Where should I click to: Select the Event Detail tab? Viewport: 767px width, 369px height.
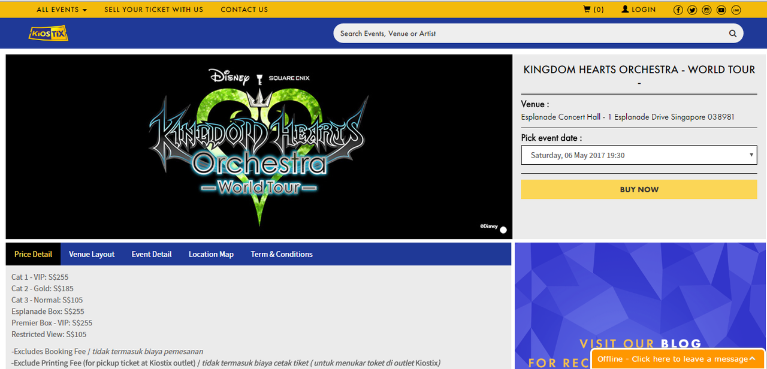(x=151, y=254)
